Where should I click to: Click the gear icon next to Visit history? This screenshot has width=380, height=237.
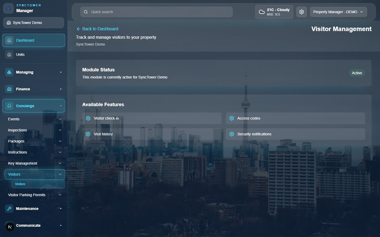tap(88, 134)
